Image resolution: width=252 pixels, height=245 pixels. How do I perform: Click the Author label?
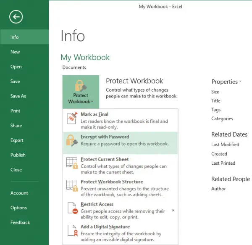[x=218, y=189]
